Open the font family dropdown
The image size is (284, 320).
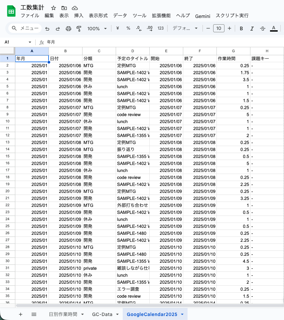click(x=185, y=28)
